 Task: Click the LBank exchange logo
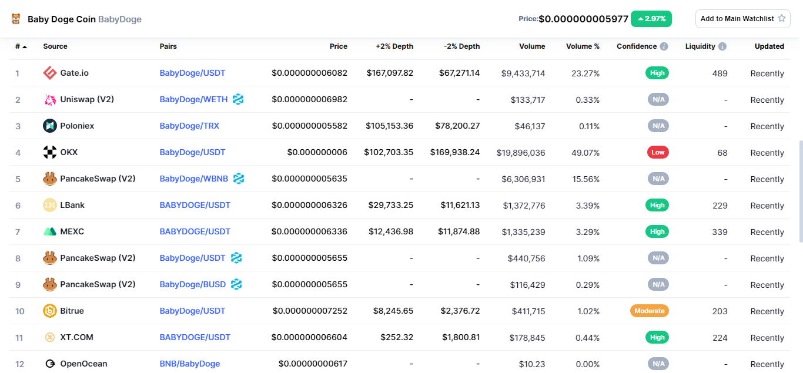50,205
